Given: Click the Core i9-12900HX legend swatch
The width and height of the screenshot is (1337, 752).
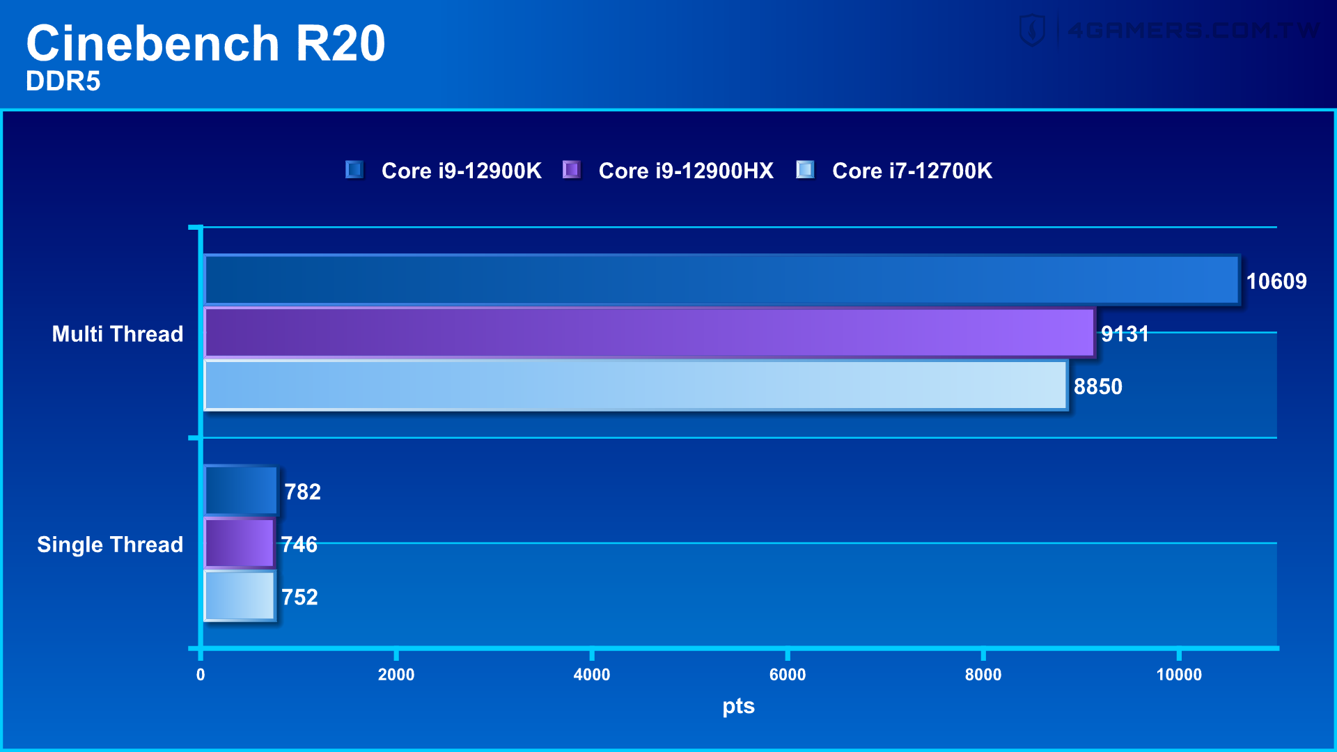Looking at the screenshot, I should [572, 170].
